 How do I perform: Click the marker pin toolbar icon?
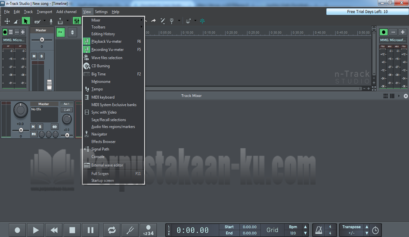[x=171, y=21]
